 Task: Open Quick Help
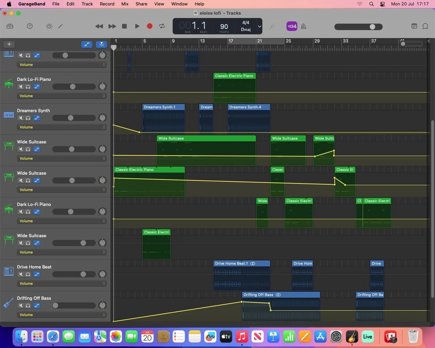pos(30,26)
